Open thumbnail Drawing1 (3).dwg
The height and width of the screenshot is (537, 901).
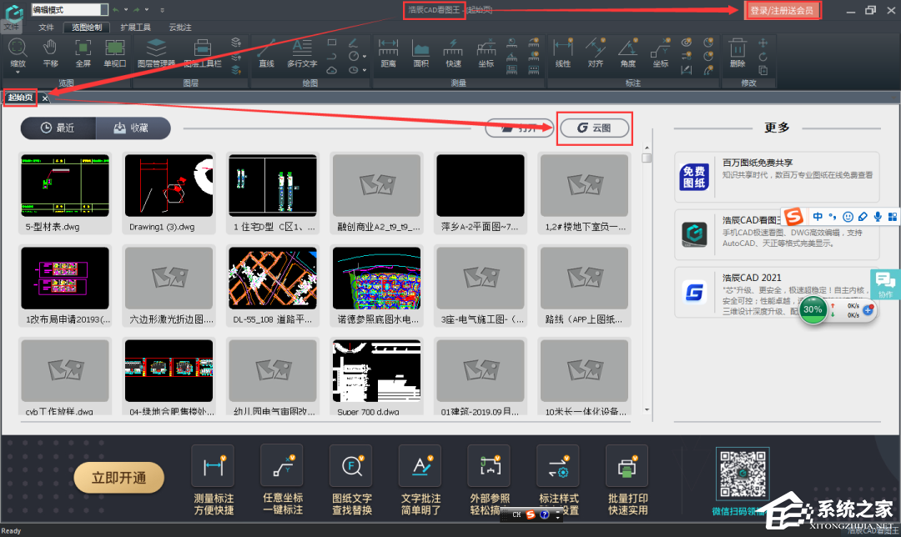169,185
